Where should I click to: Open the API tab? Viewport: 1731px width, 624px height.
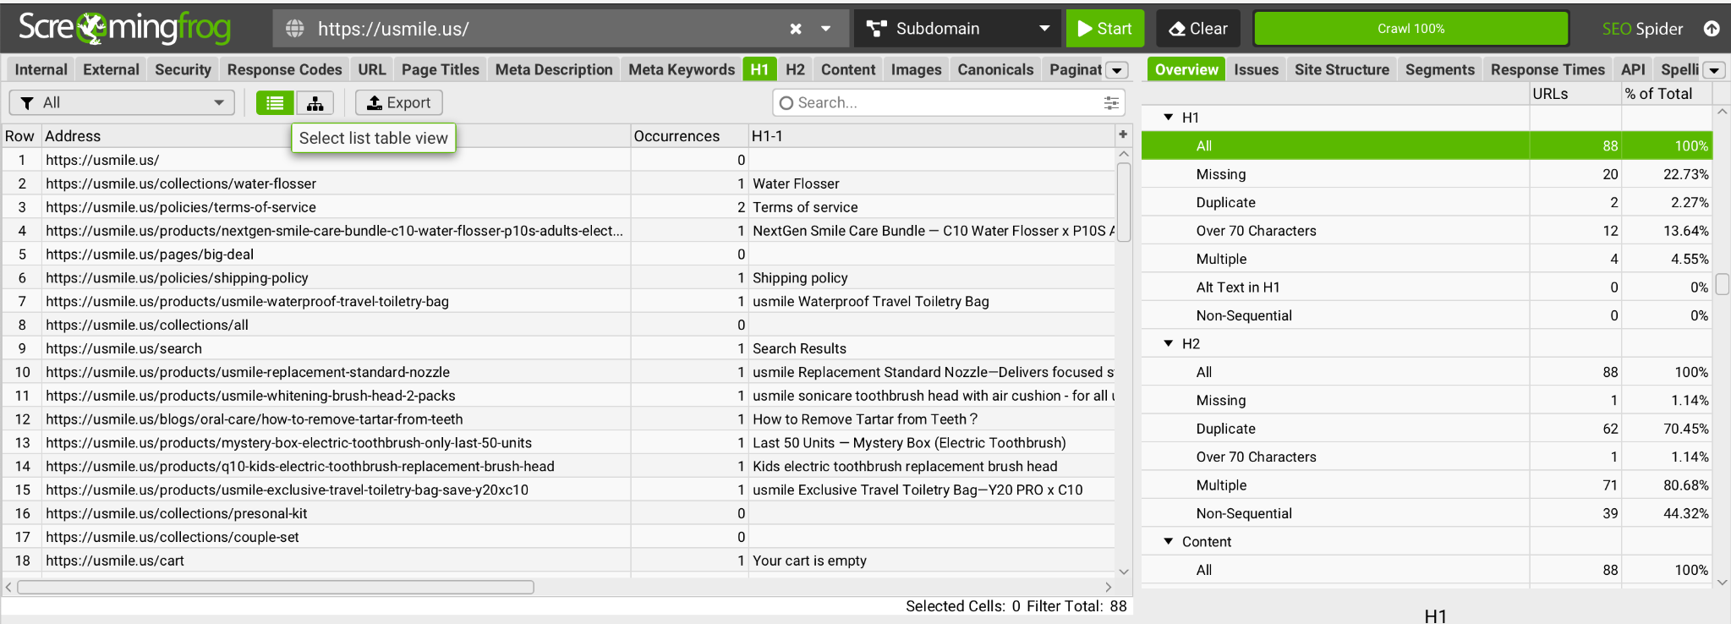coord(1633,69)
